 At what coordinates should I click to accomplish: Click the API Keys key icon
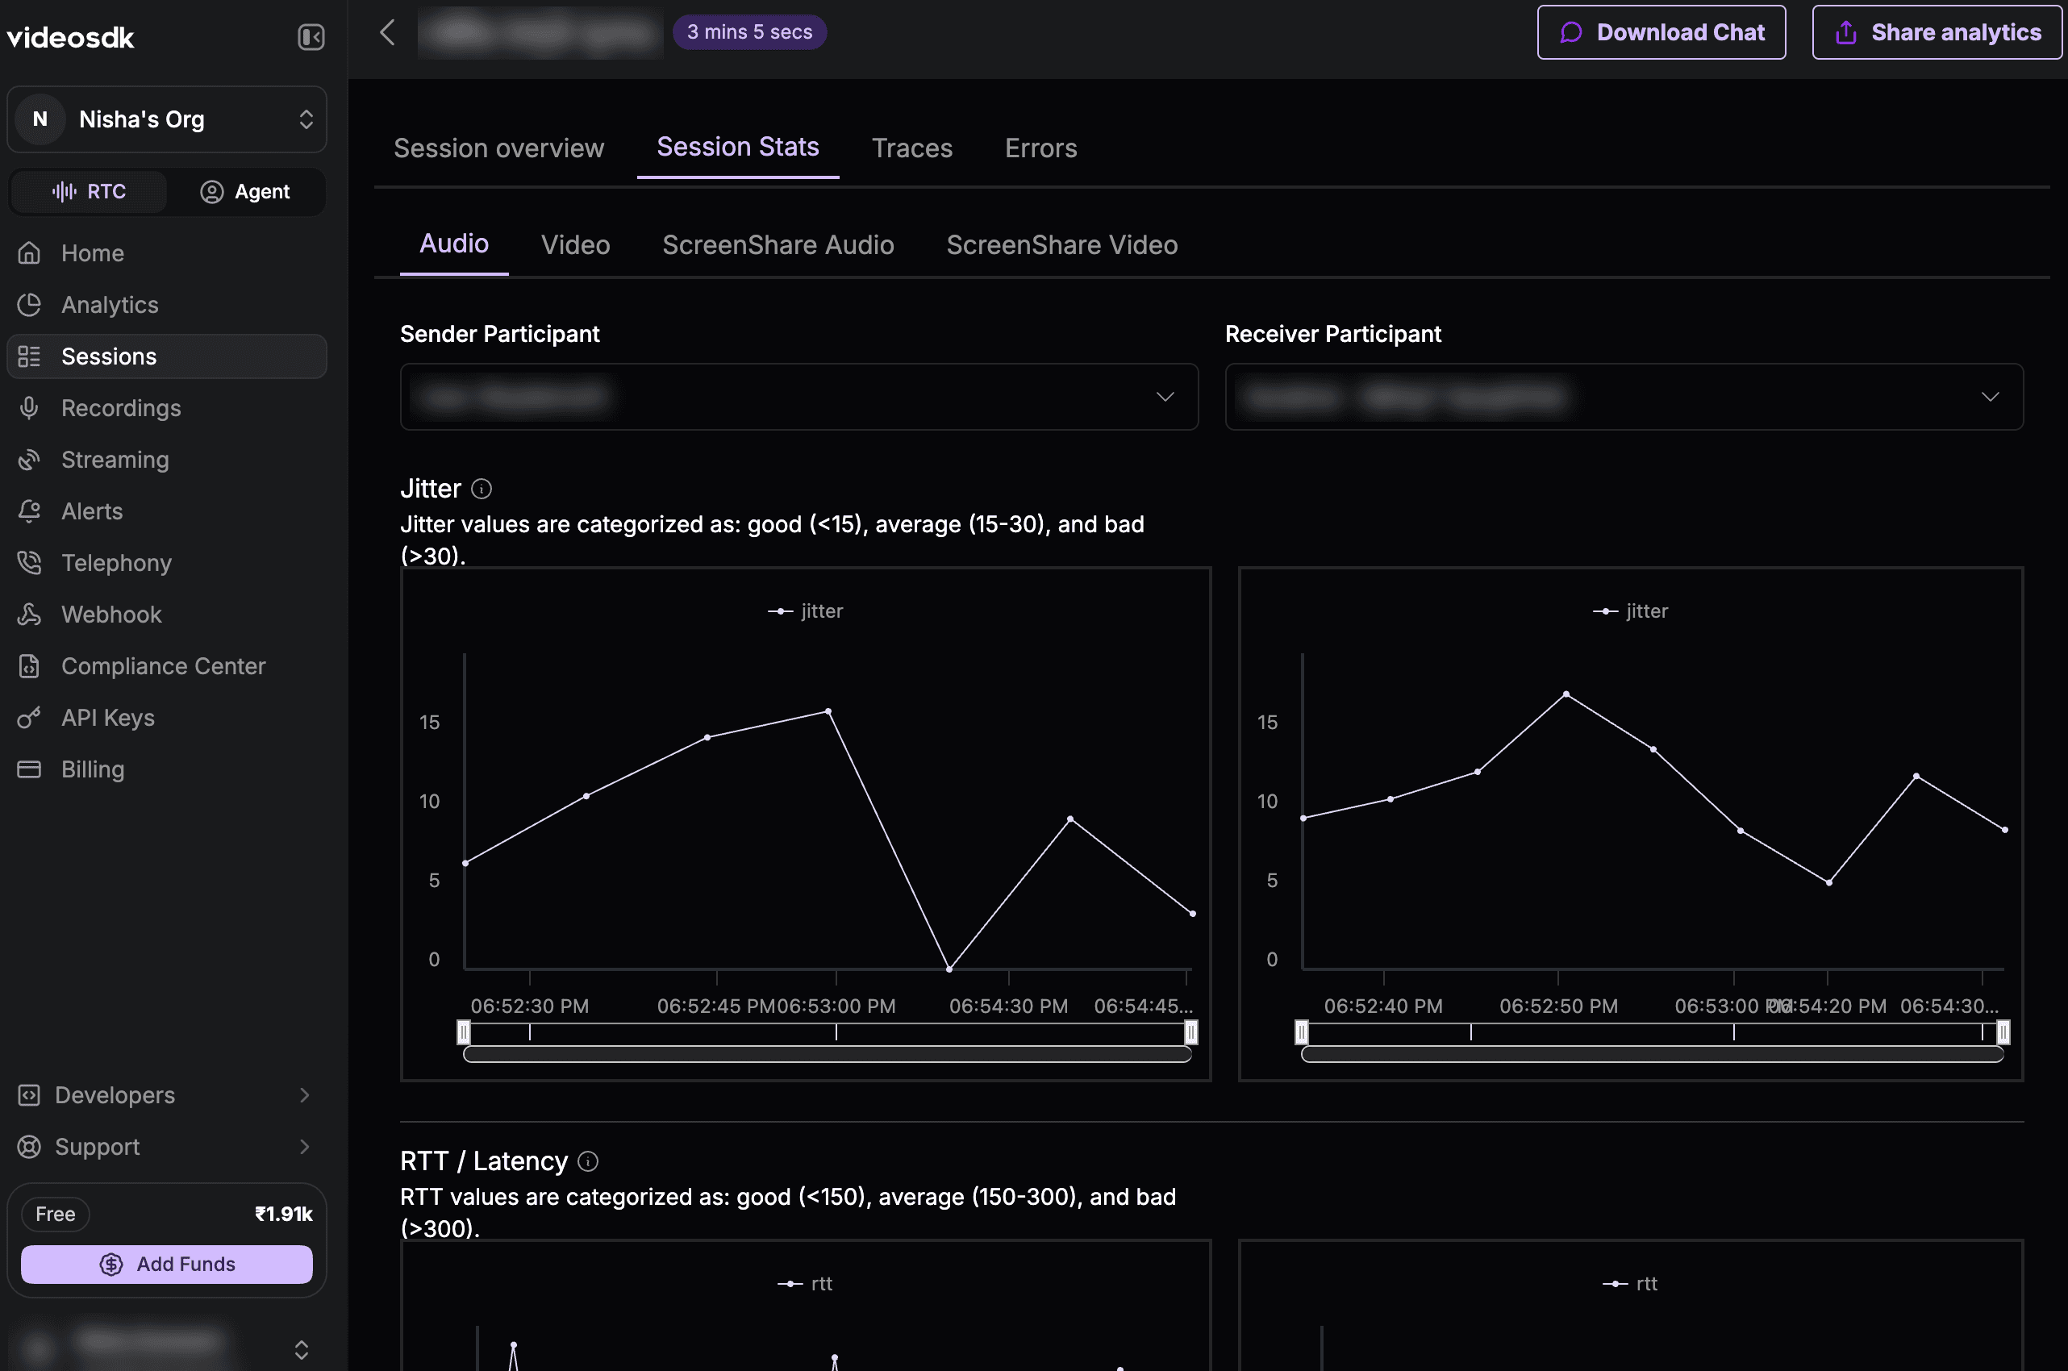click(x=30, y=717)
